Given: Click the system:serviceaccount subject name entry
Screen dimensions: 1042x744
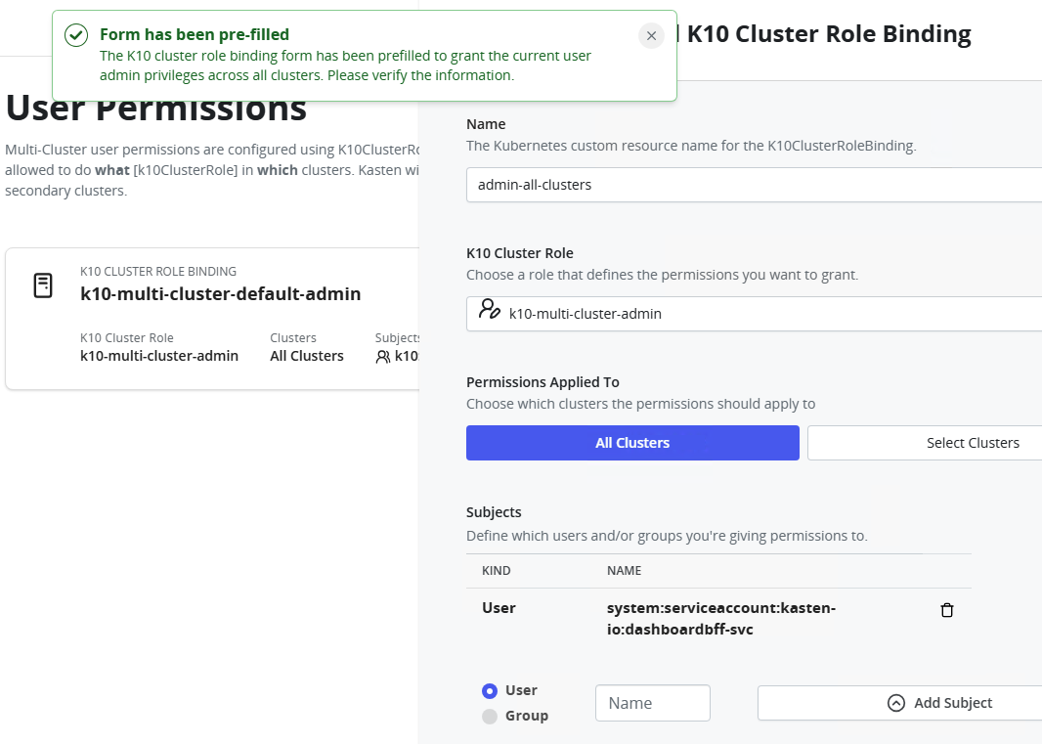Looking at the screenshot, I should [x=720, y=619].
